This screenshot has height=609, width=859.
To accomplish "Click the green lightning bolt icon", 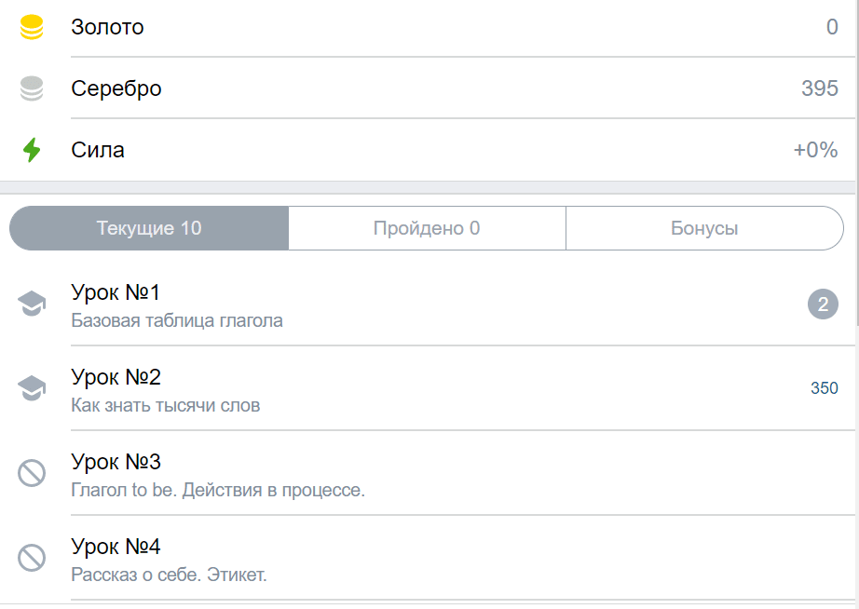I will click(32, 150).
